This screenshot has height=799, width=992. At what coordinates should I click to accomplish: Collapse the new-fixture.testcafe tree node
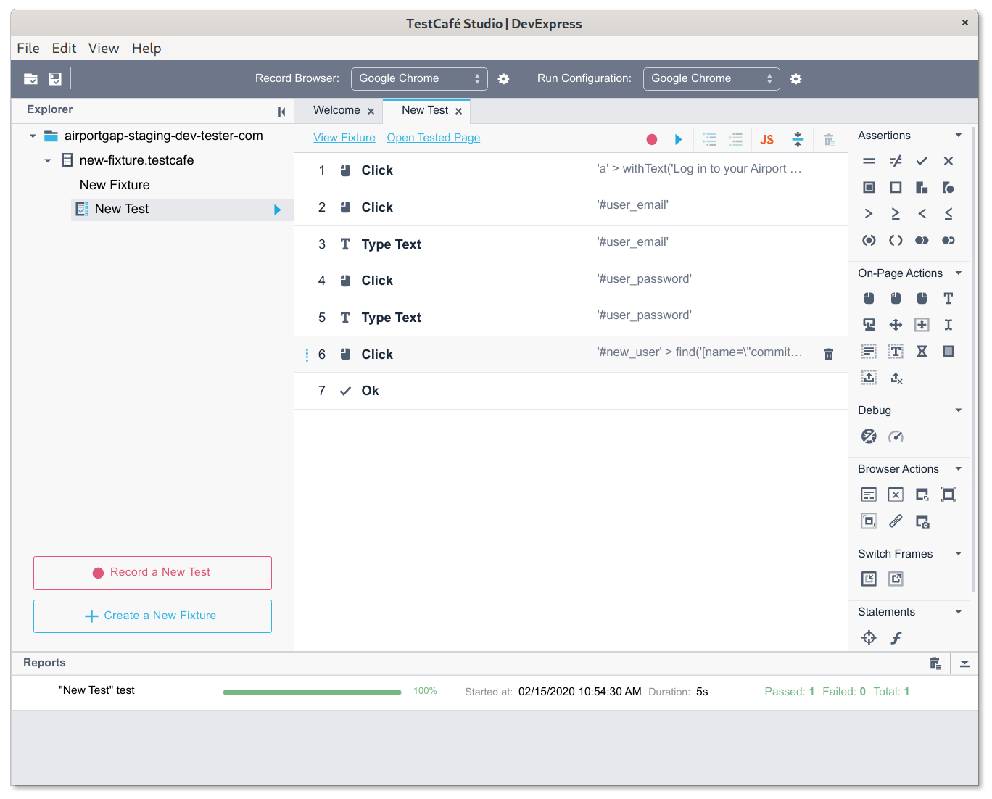48,161
